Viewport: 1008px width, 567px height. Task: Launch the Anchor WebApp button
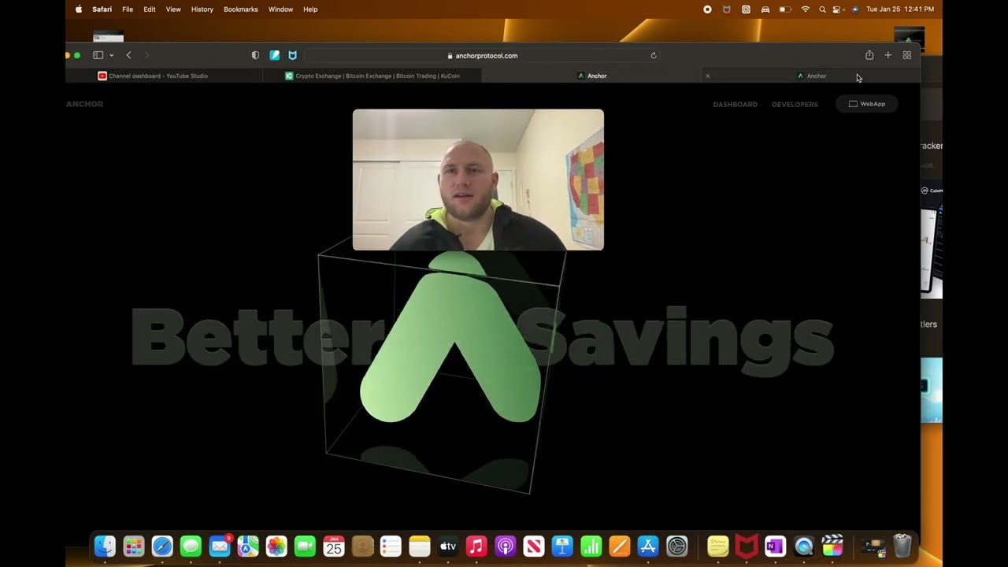[x=867, y=104]
